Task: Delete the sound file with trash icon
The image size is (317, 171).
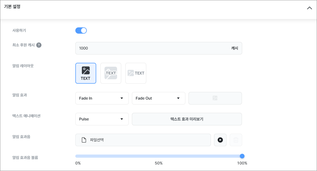Action: coord(236,140)
